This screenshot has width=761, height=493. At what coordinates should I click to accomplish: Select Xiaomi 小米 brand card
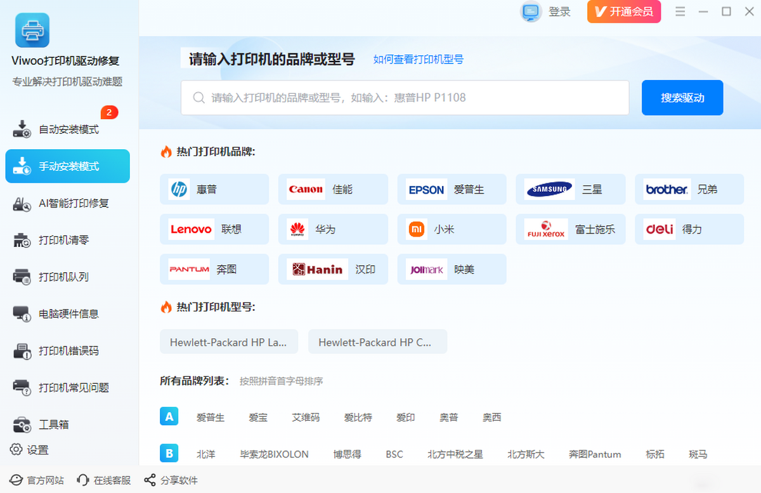coord(452,229)
